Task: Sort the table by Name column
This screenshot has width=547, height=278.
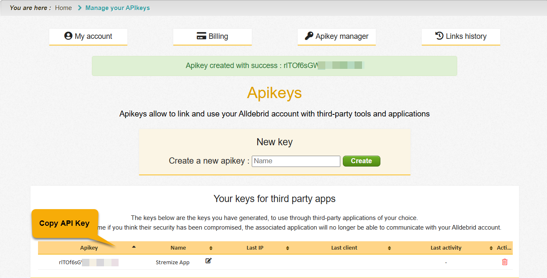Action: [210, 247]
